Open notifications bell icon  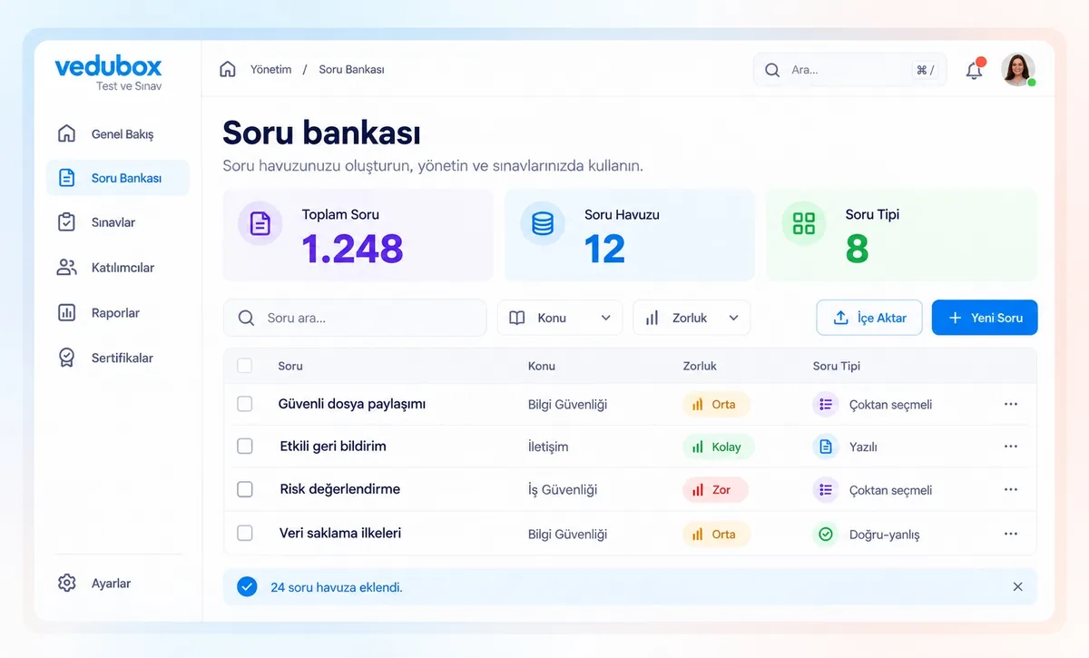[x=975, y=70]
